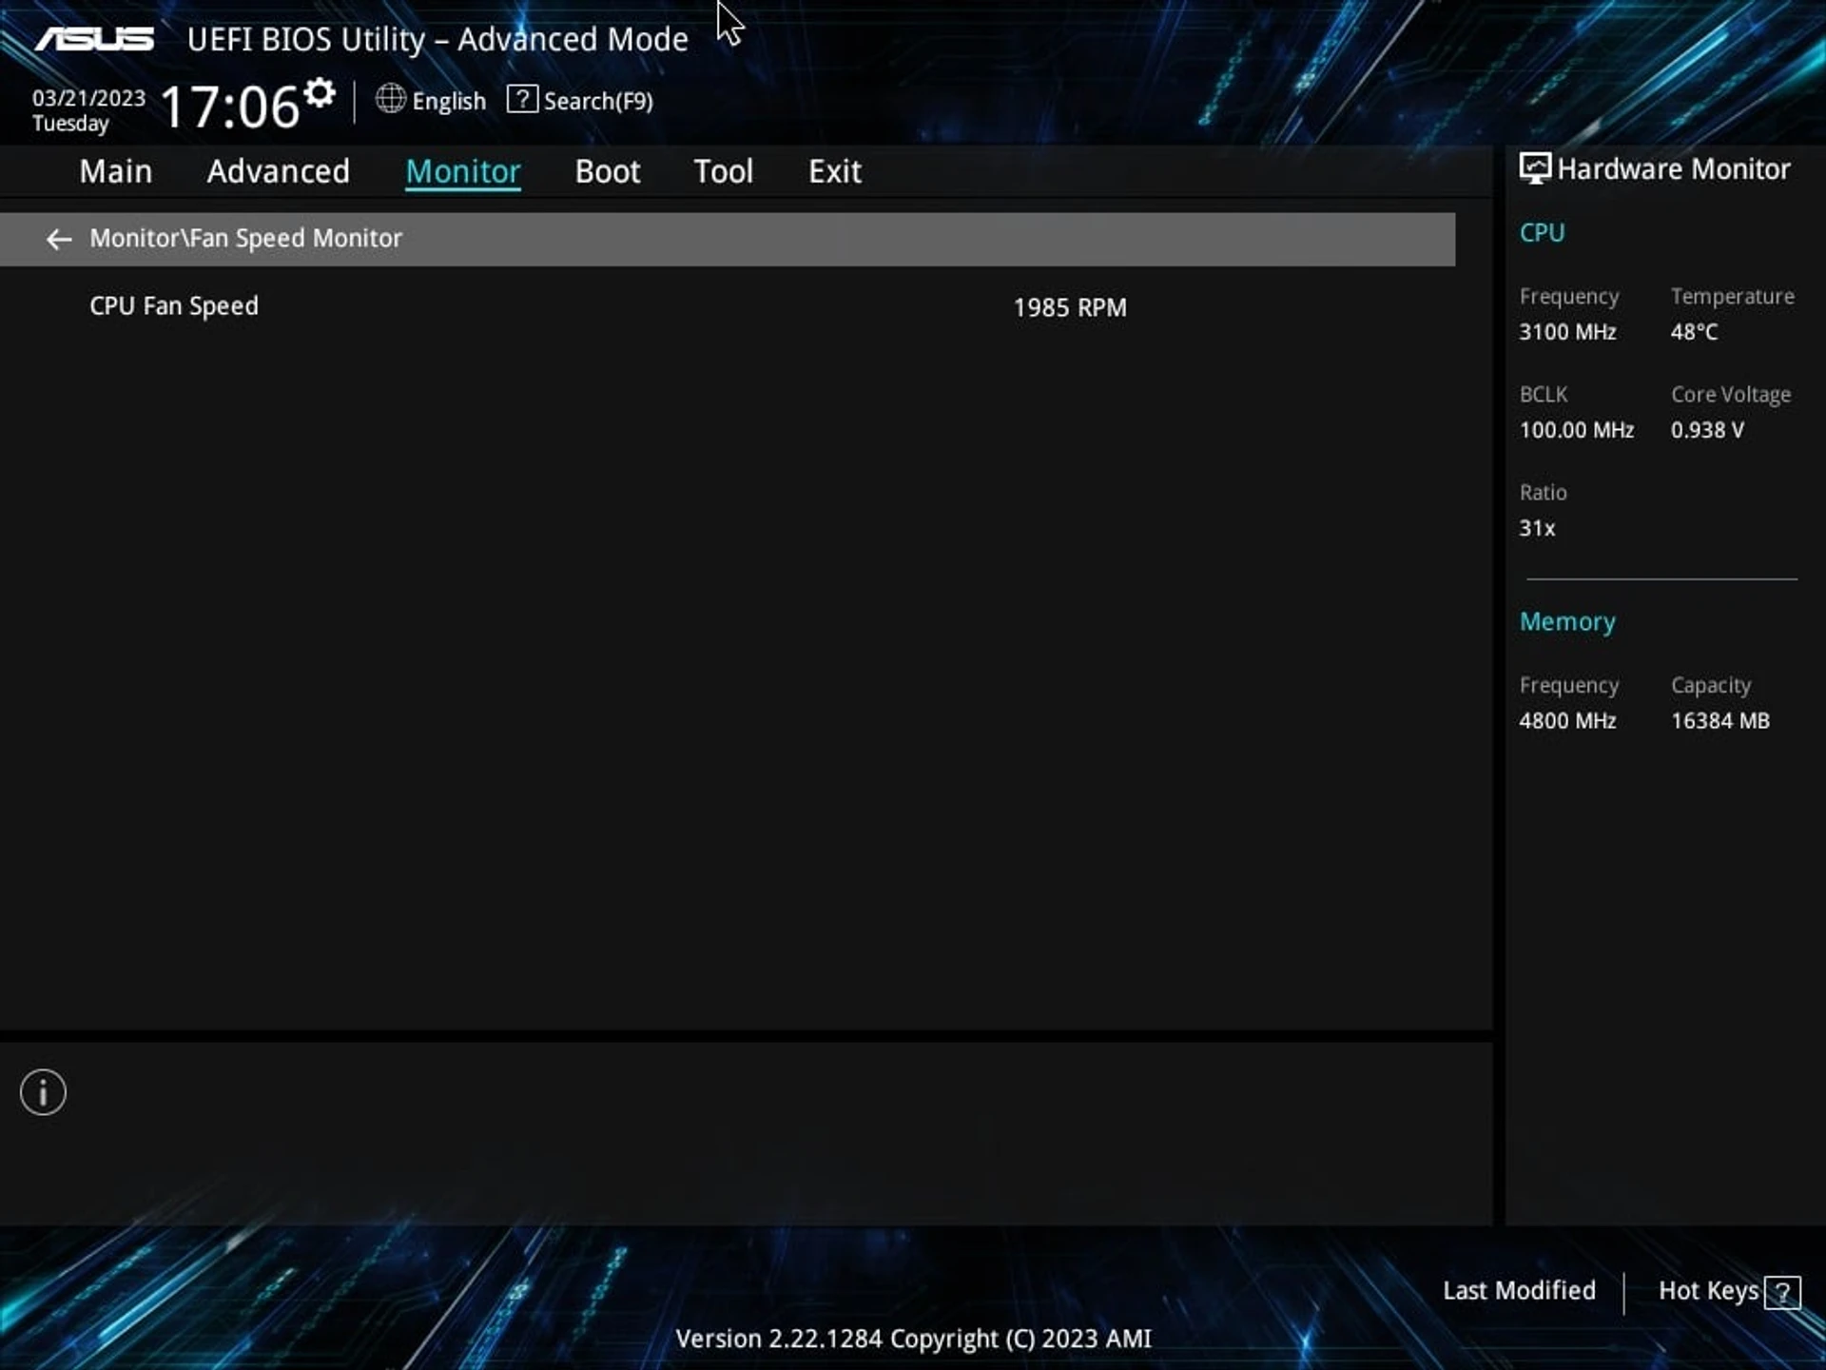Click the 03/21/2023 date

(x=88, y=98)
